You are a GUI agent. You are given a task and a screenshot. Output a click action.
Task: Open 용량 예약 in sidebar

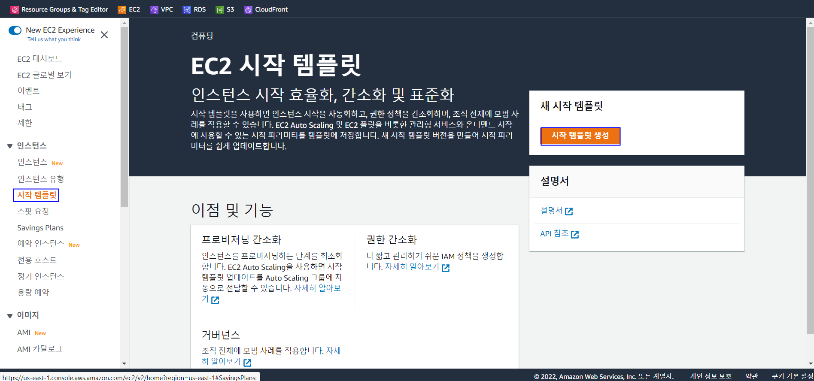pos(33,292)
